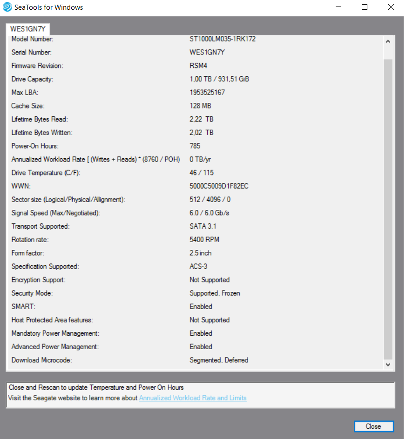406x439 pixels.
Task: Click Encryption Support value Not Supported
Action: tap(210, 280)
